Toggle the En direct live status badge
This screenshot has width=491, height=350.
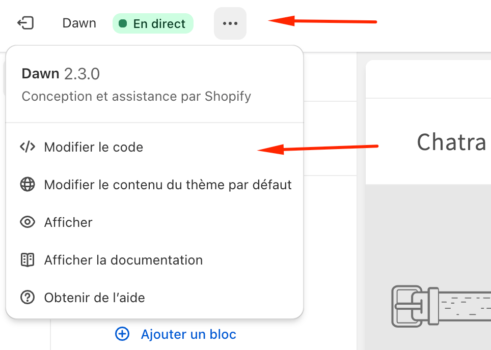153,23
